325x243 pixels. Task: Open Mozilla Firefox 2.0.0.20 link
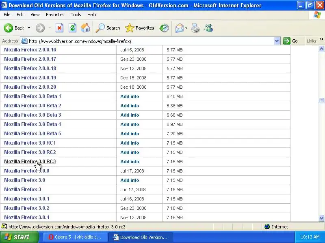click(x=30, y=87)
